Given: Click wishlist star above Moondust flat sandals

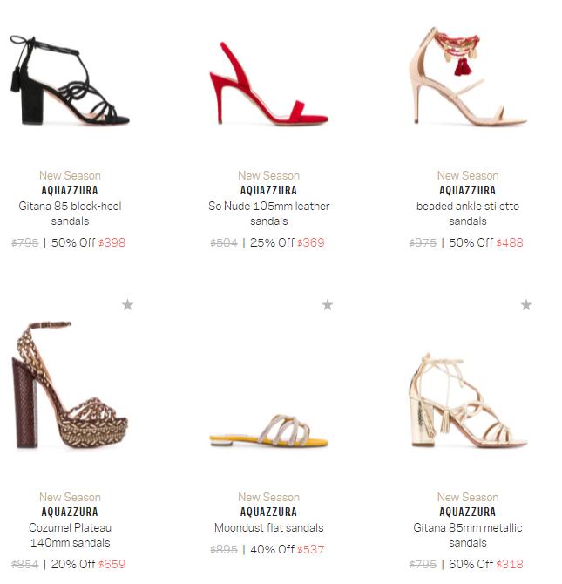Looking at the screenshot, I should coord(328,305).
